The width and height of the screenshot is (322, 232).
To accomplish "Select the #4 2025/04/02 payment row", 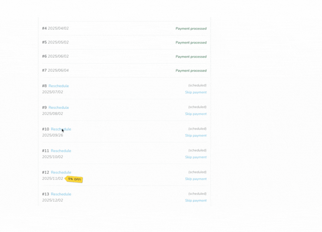I will (x=124, y=28).
